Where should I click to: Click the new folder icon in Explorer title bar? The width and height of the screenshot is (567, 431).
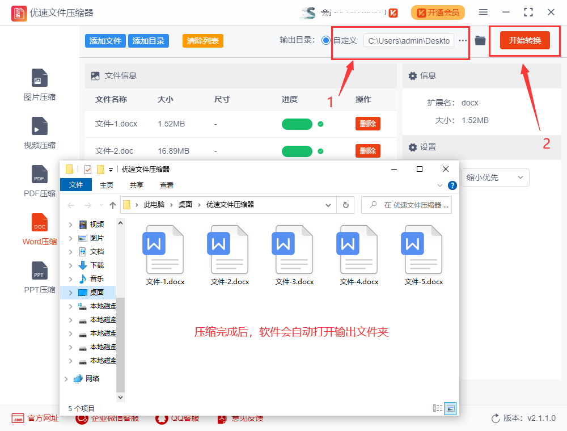pos(100,169)
